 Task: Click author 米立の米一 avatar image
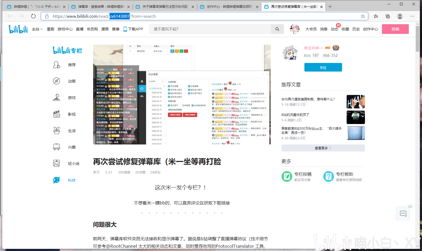tap(290, 53)
